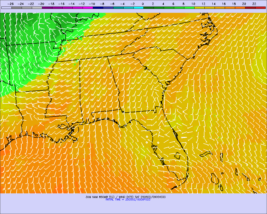The height and width of the screenshot is (214, 267).
Task: Choose the orange swatch between 18 and 20
Action: pyautogui.click(x=240, y=8)
